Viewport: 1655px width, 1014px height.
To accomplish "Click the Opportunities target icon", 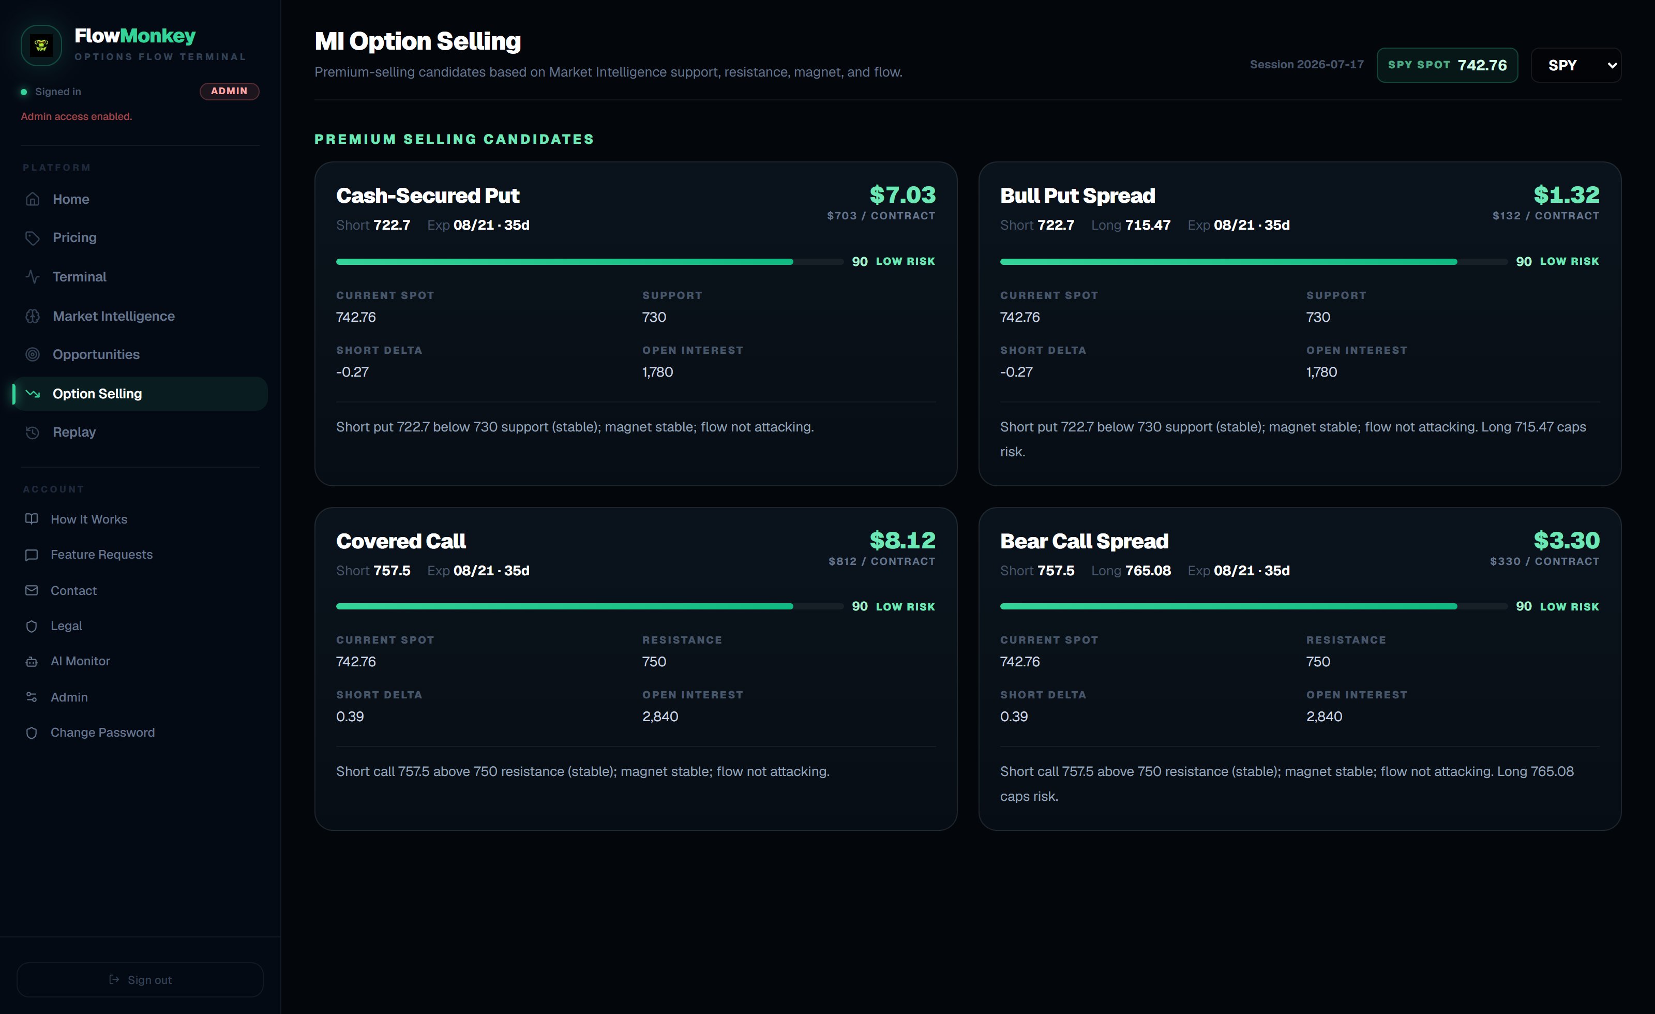I will [x=32, y=354].
